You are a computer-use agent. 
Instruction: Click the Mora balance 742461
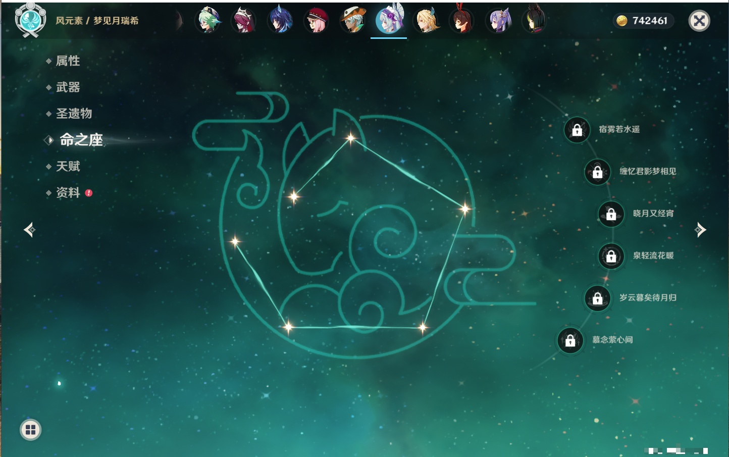coord(650,21)
